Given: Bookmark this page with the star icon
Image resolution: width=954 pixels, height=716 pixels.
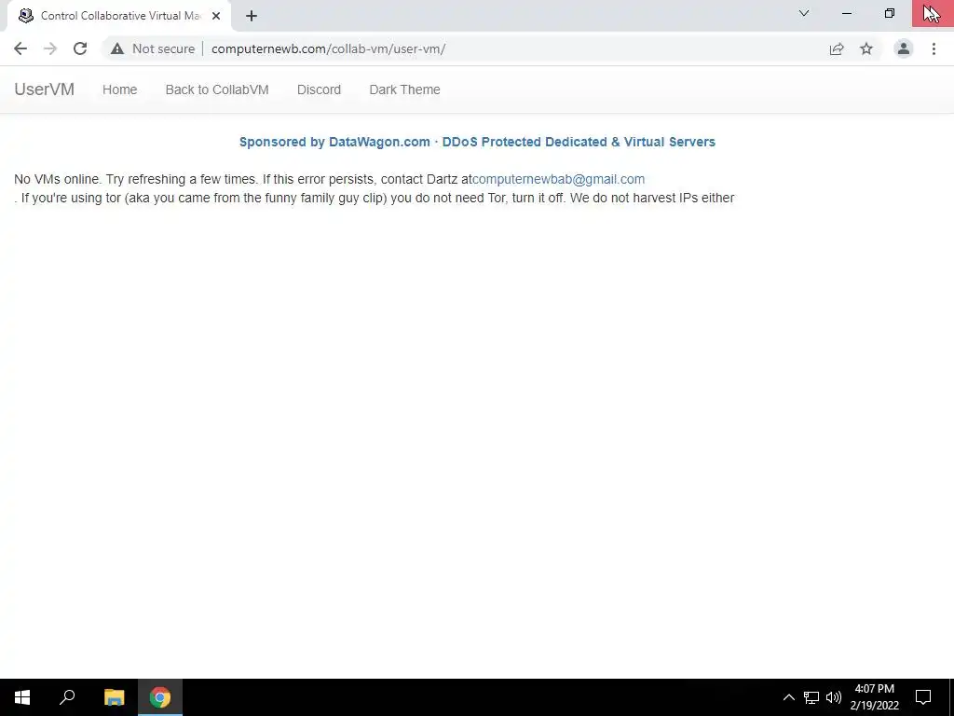Looking at the screenshot, I should [x=866, y=48].
